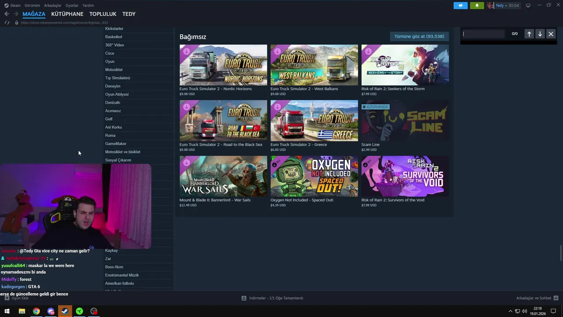Open the volume control in the system tray

point(524,311)
